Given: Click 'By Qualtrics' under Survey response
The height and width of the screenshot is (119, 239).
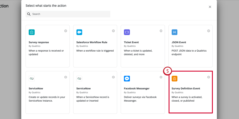Looking at the screenshot, I should [34, 46].
